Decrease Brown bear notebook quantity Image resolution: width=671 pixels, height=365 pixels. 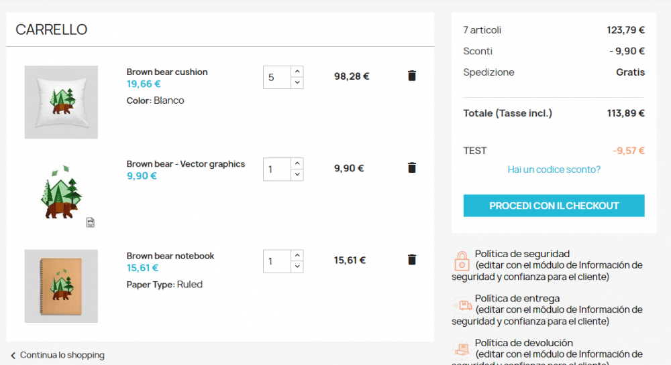click(x=297, y=266)
